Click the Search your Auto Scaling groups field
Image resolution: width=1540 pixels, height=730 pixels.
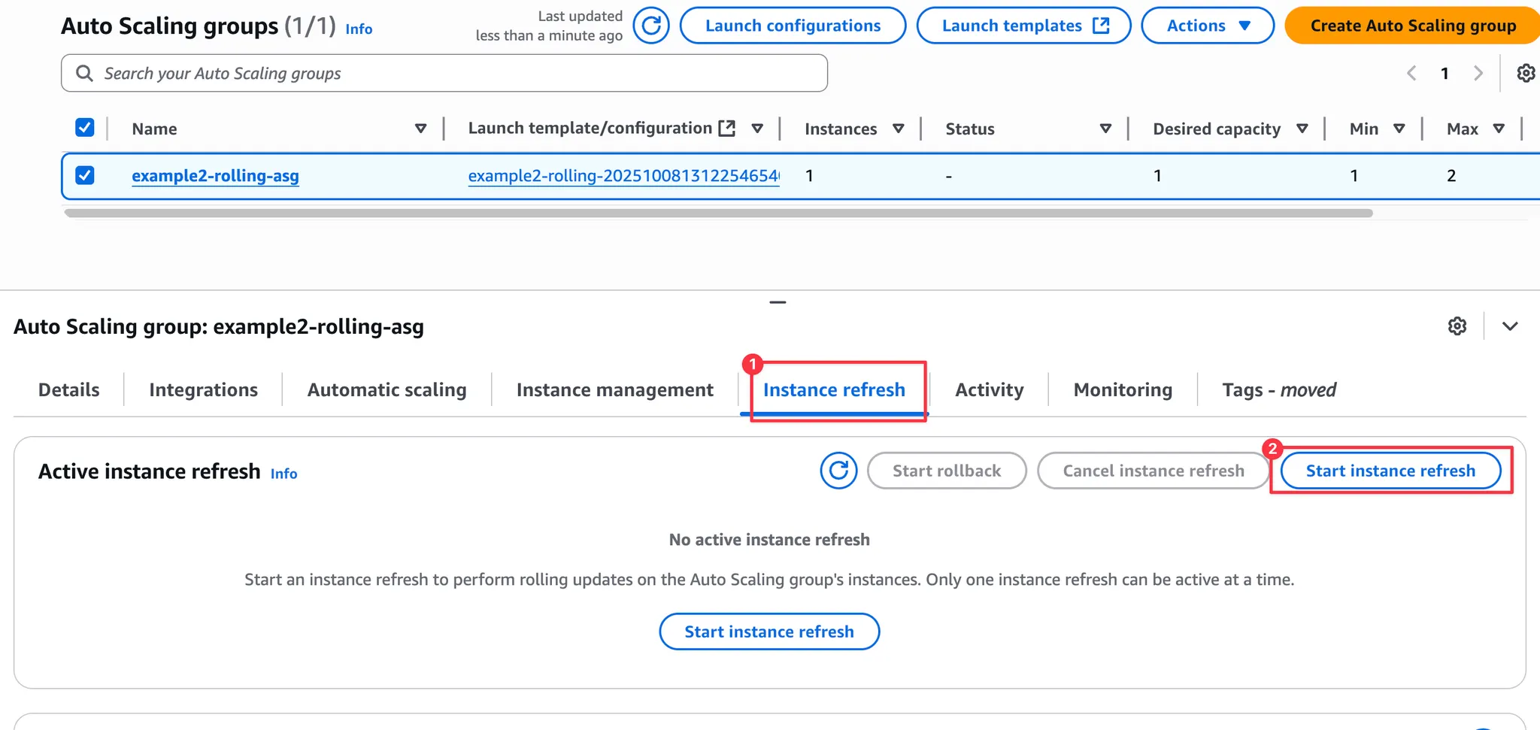point(444,73)
